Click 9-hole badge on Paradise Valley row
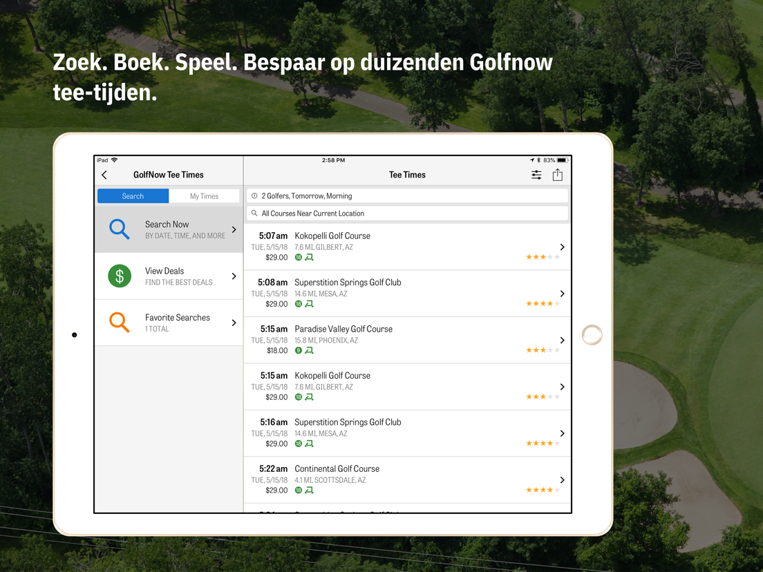 (299, 351)
